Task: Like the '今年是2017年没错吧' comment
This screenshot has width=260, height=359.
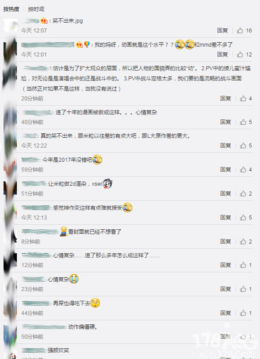Action: tap(246, 170)
